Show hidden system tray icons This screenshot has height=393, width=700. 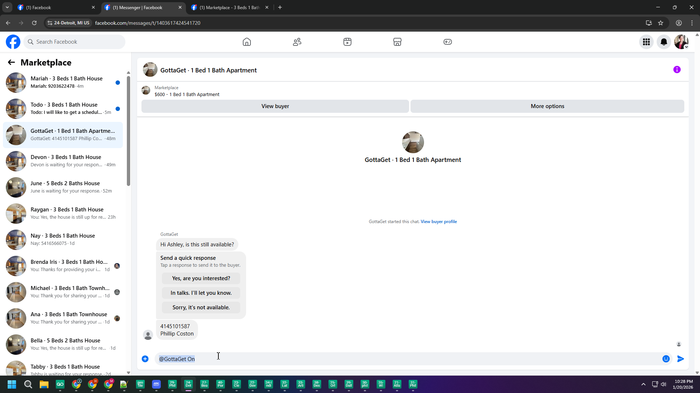pos(643,384)
